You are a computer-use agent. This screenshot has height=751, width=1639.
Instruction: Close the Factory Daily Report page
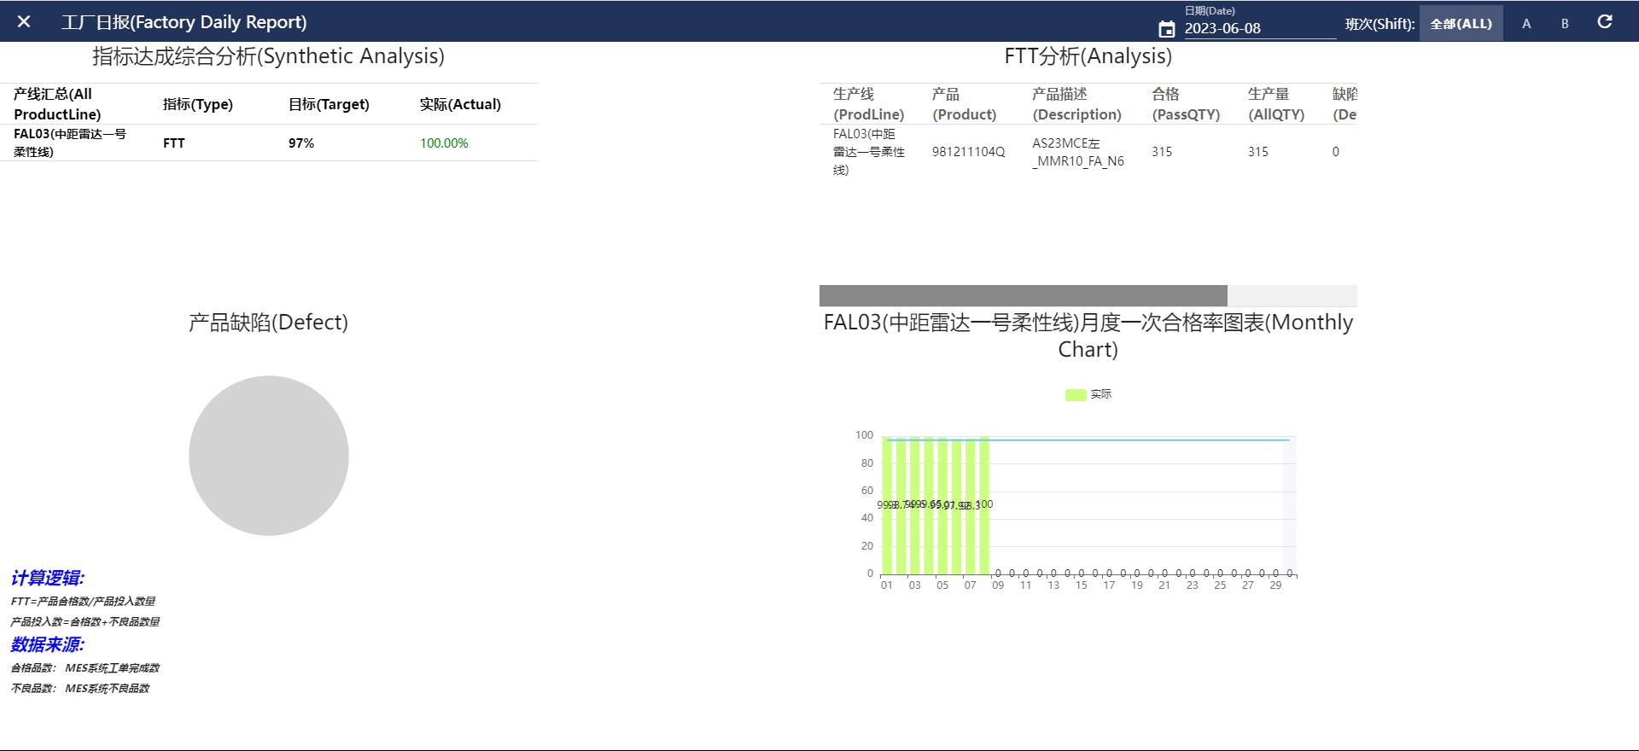tap(24, 22)
